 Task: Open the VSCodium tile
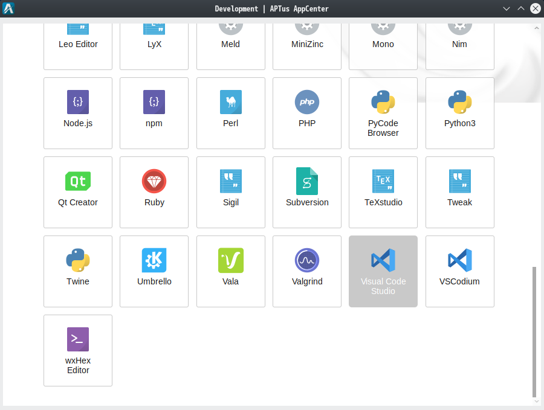tap(460, 271)
